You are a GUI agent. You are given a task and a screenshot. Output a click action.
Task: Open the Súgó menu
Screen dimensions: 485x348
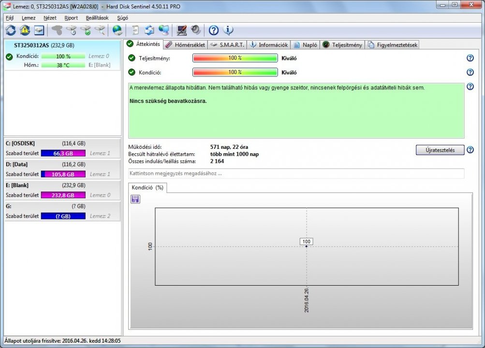(122, 18)
